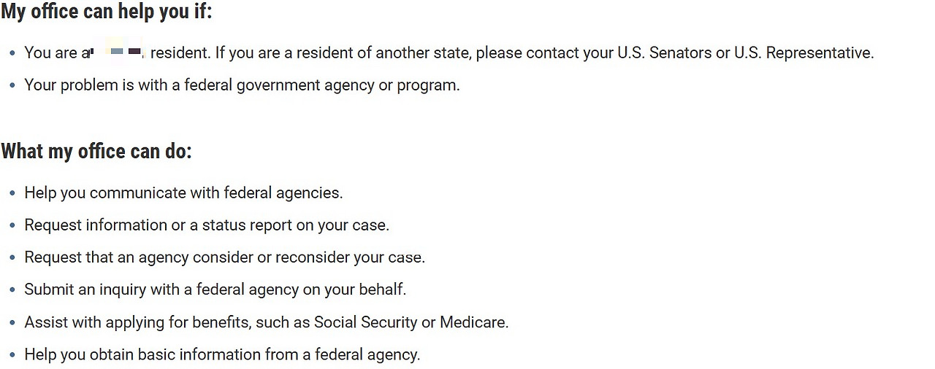The height and width of the screenshot is (369, 935).
Task: Click "Request that an agency consider or reconsider" item
Action: [x=224, y=257]
